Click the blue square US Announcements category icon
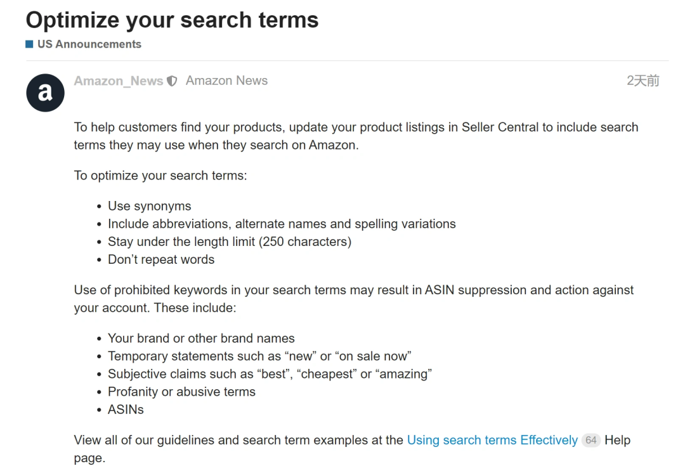The image size is (685, 466). pos(29,44)
